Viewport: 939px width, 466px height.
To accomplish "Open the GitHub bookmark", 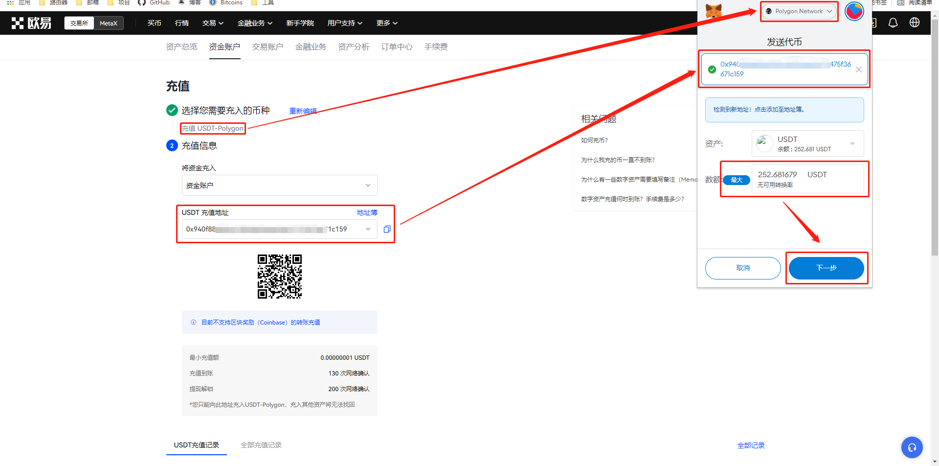I will click(x=154, y=2).
